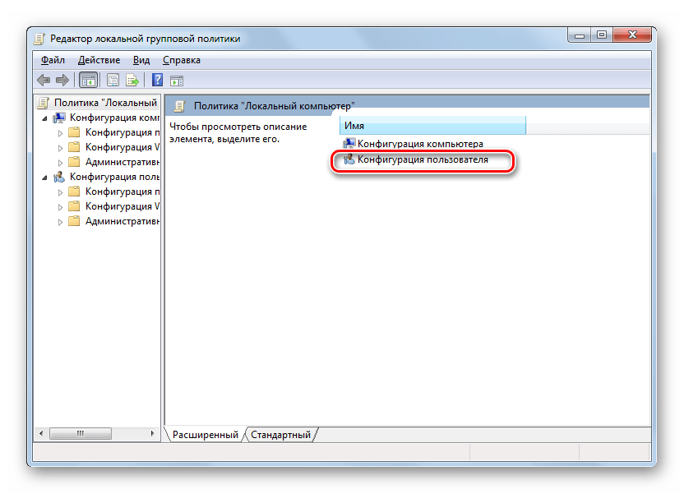Open Help via the blue question mark icon
The height and width of the screenshot is (494, 684).
click(x=157, y=80)
